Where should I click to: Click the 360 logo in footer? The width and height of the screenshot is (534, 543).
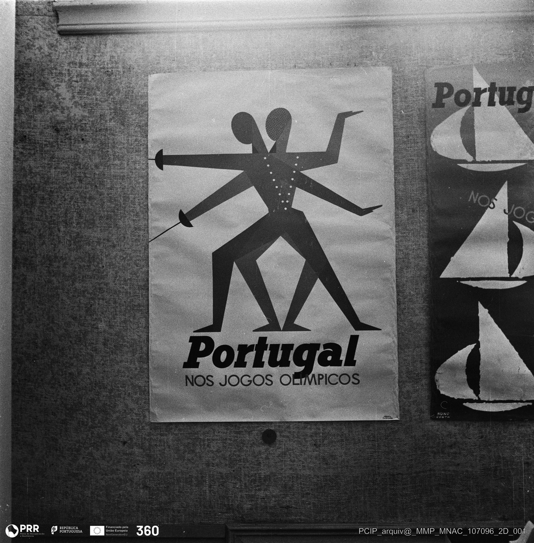[147, 531]
